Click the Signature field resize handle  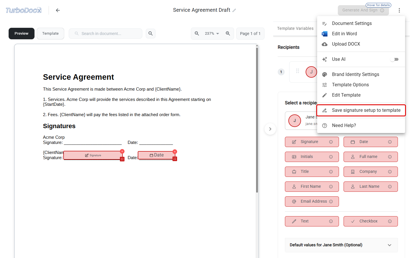pyautogui.click(x=122, y=159)
